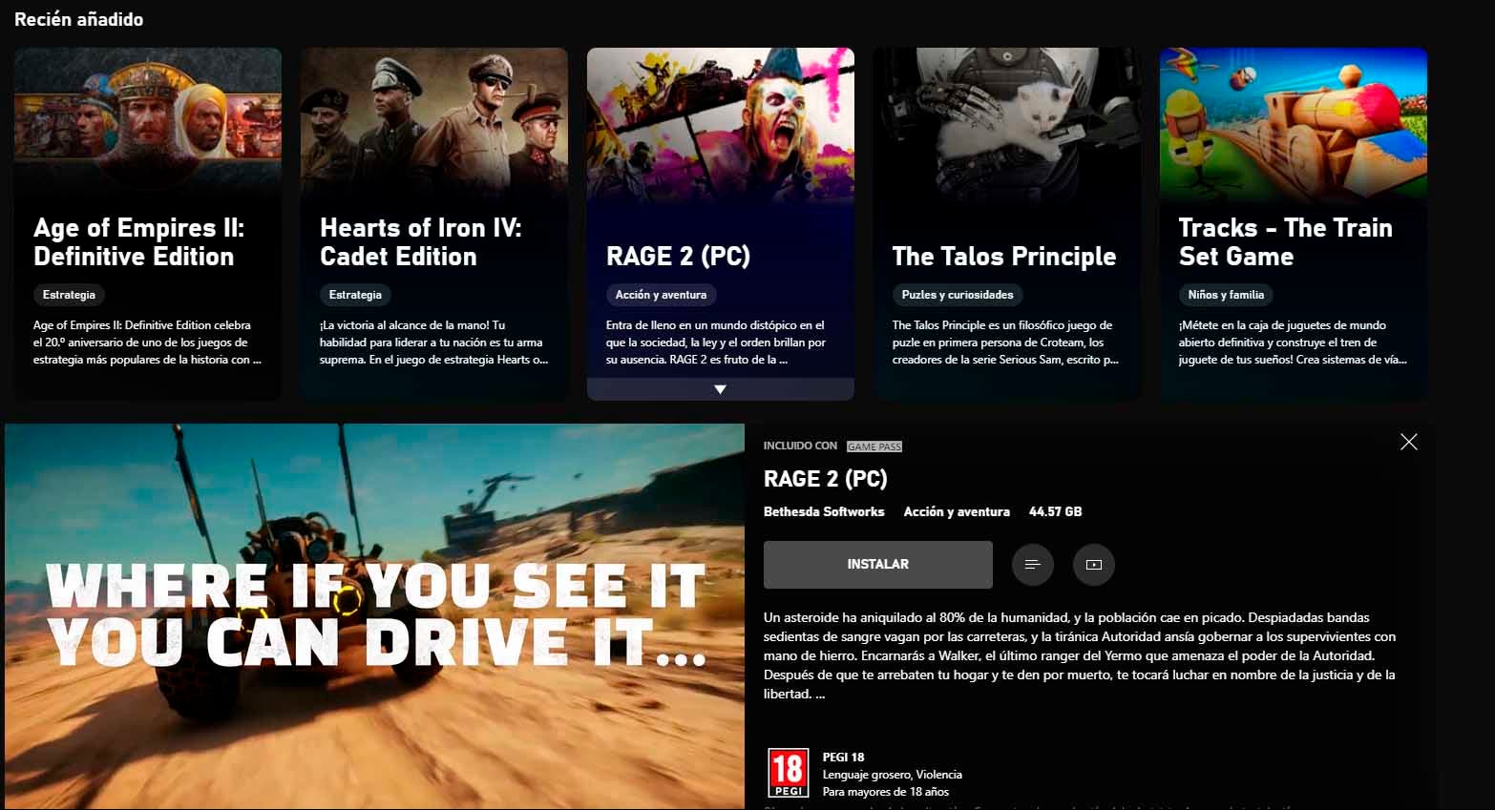1495x810 pixels.
Task: Open The Talos Principle card title
Action: coord(1004,257)
